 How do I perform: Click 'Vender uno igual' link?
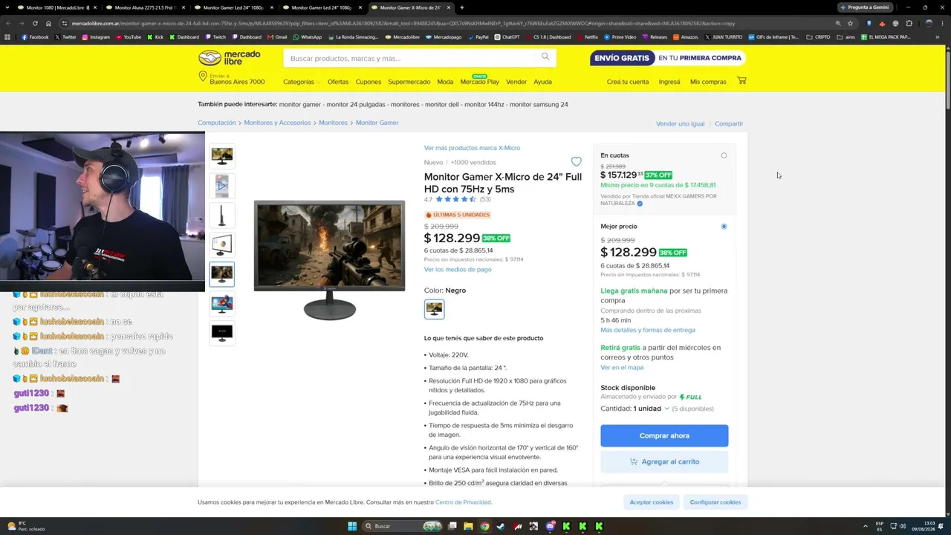click(680, 124)
